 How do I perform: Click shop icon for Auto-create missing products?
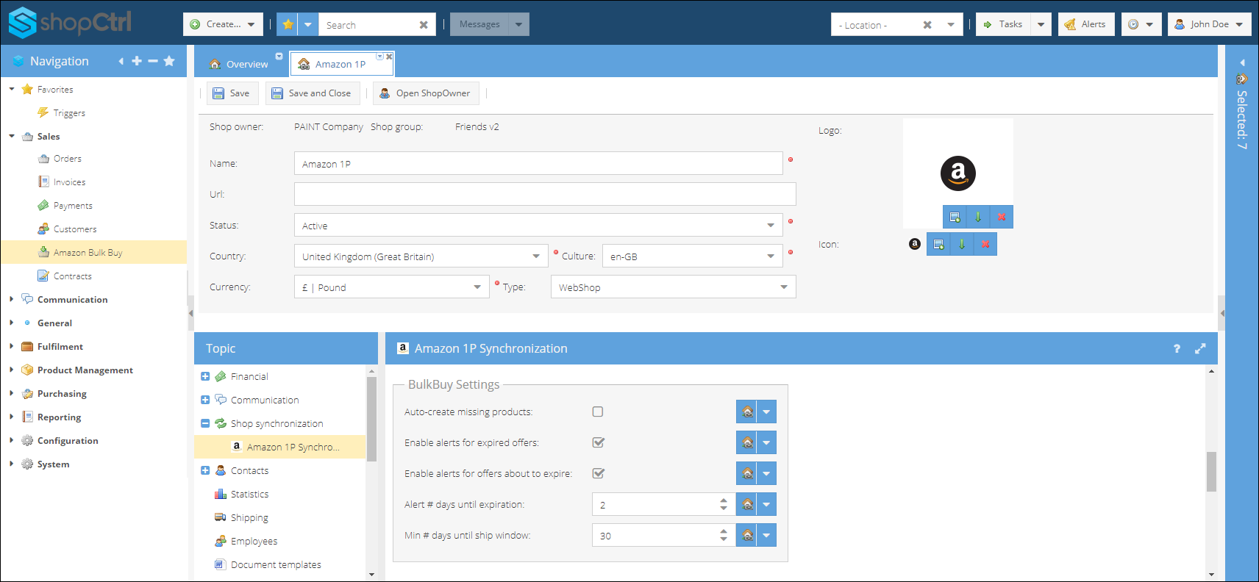[x=747, y=412]
